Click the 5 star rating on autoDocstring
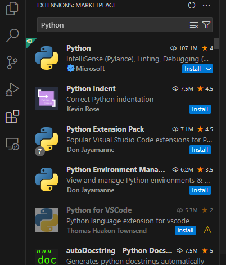226x265 pixels. click(207, 250)
